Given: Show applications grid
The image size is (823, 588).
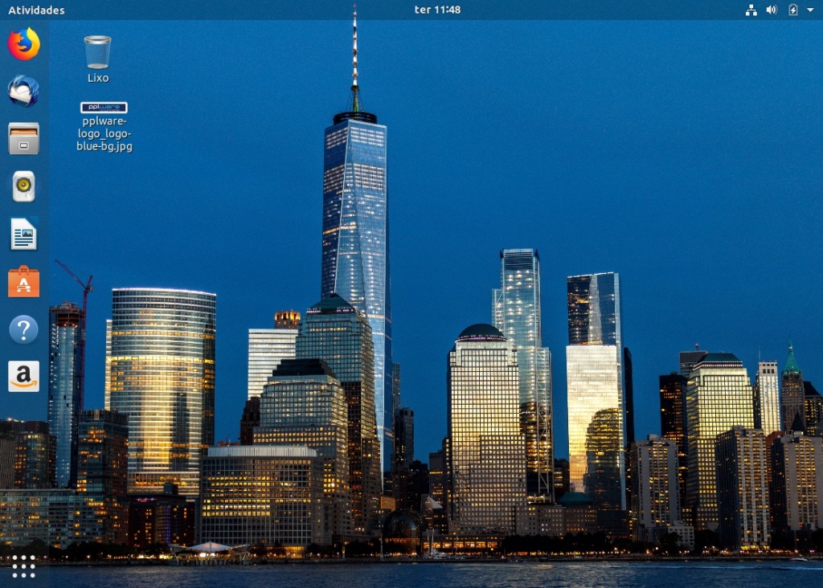Looking at the screenshot, I should [x=23, y=566].
